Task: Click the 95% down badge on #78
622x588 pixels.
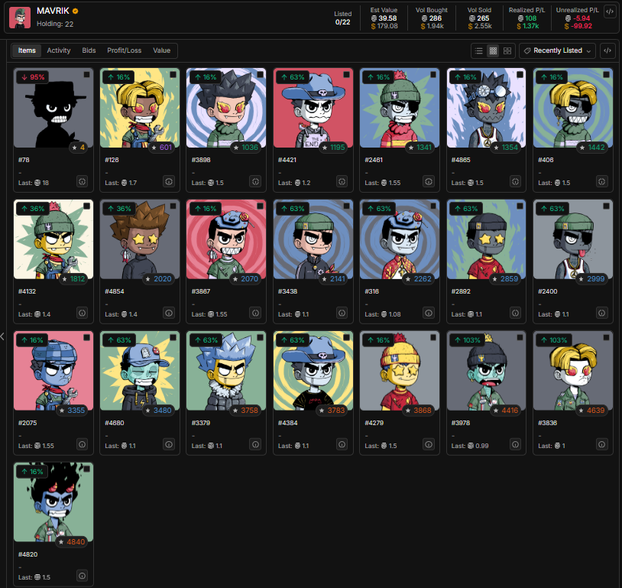Action: [33, 77]
